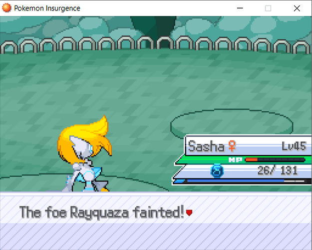Viewport: 312px width, 250px height.
Task: Minimize the Pokemon Insurgence window
Action: (x=240, y=8)
